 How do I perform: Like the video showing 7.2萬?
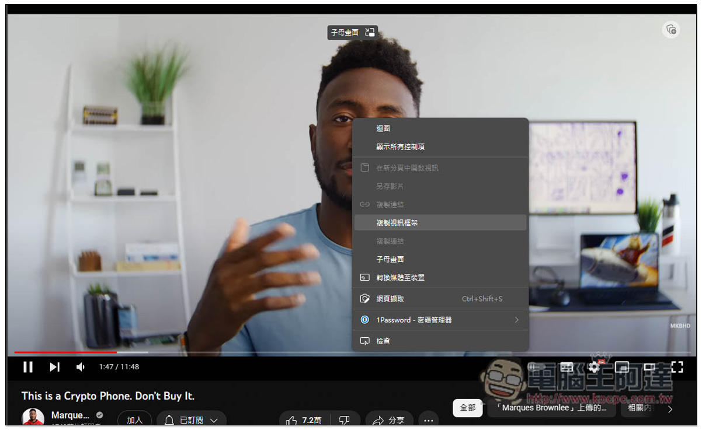click(x=305, y=420)
